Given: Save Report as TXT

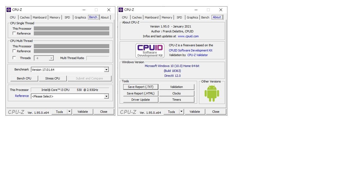Looking at the screenshot, I should tap(141, 87).
